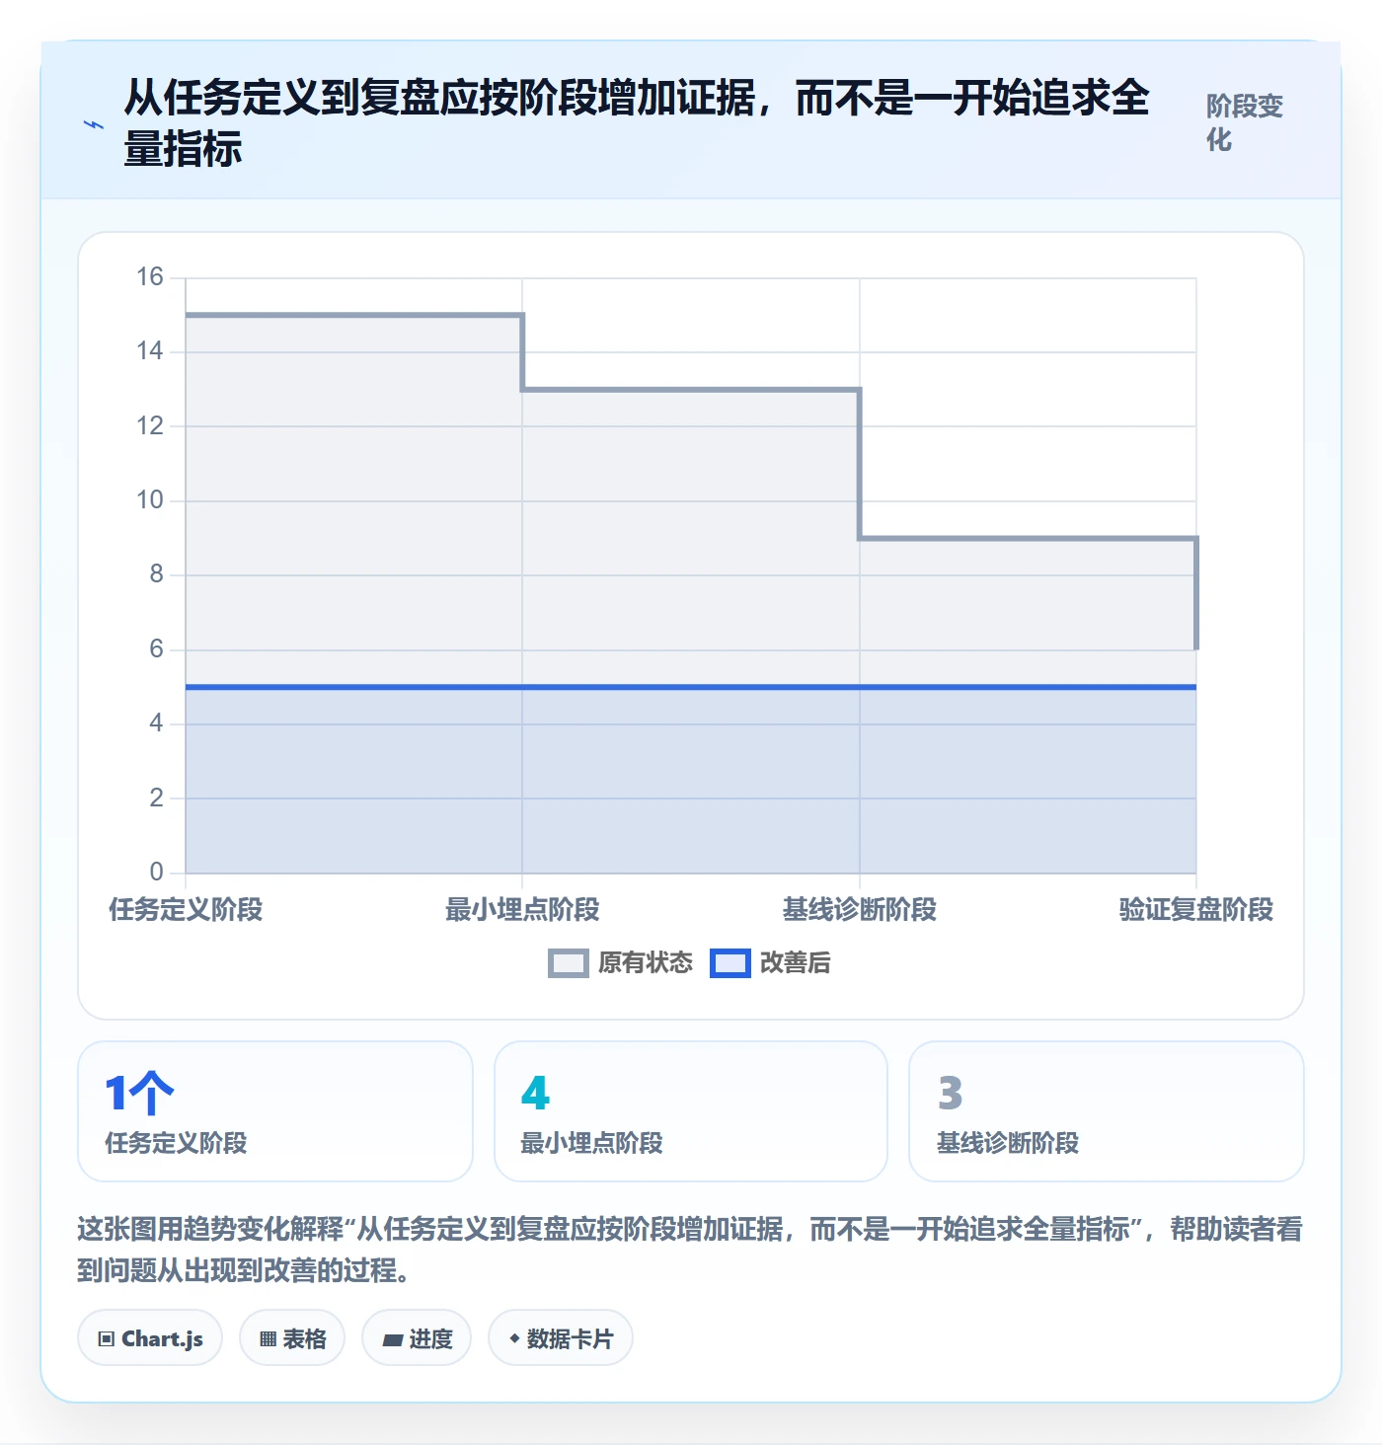Toggle the 改善后 legend item
The height and width of the screenshot is (1445, 1382).
pyautogui.click(x=771, y=962)
